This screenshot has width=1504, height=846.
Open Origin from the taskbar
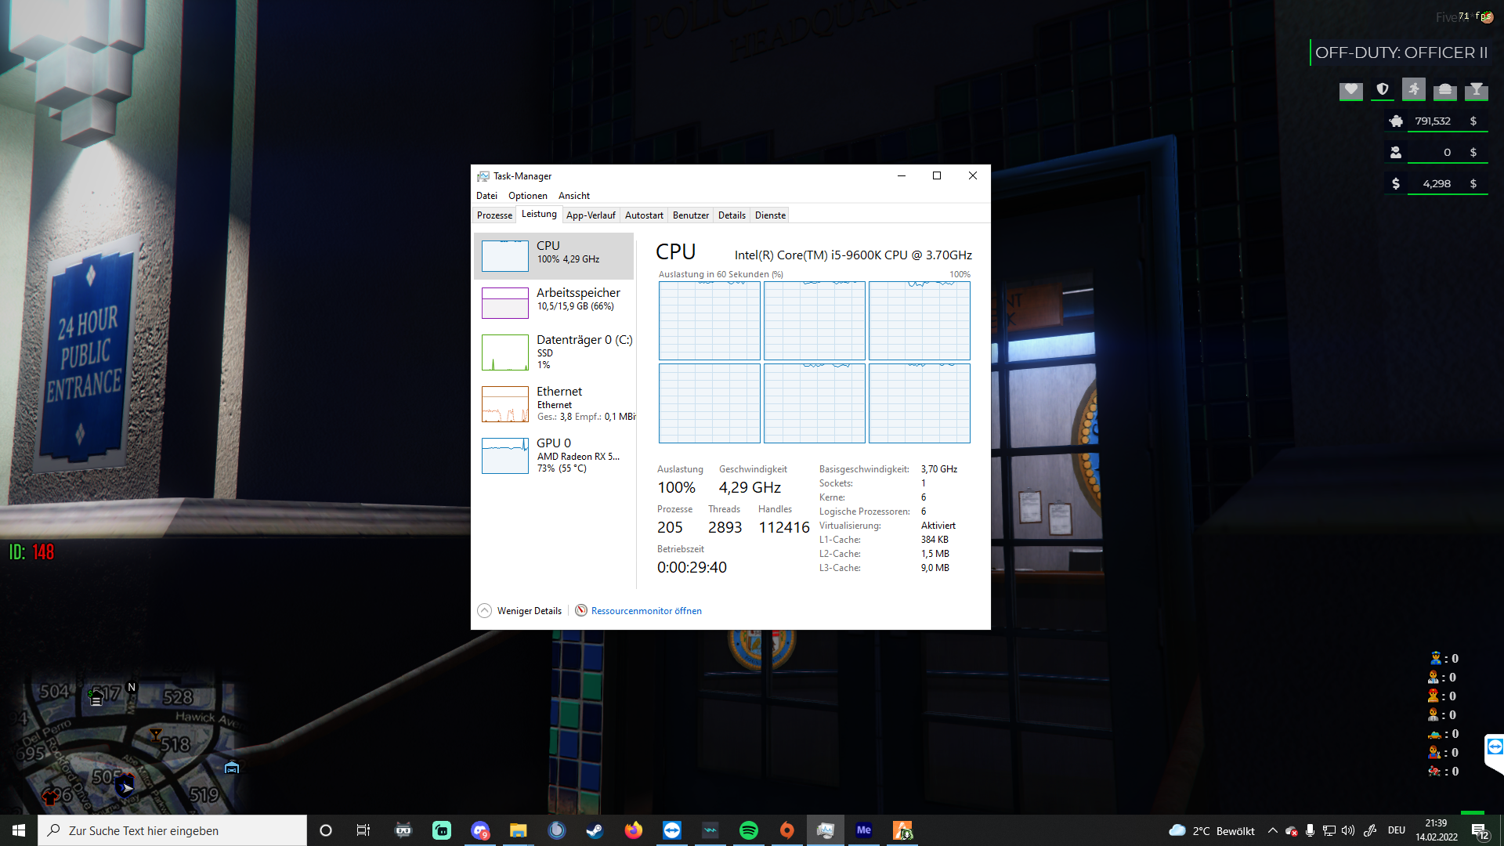(x=787, y=830)
